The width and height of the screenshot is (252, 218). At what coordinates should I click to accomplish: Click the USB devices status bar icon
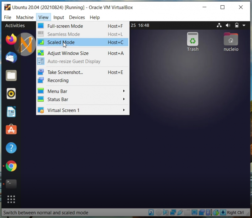[x=180, y=212]
